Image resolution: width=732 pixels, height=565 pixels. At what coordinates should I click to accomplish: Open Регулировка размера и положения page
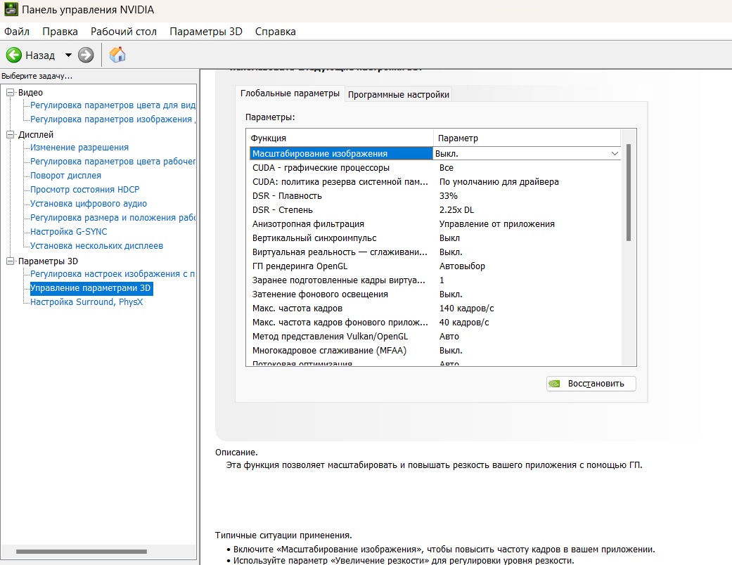113,217
